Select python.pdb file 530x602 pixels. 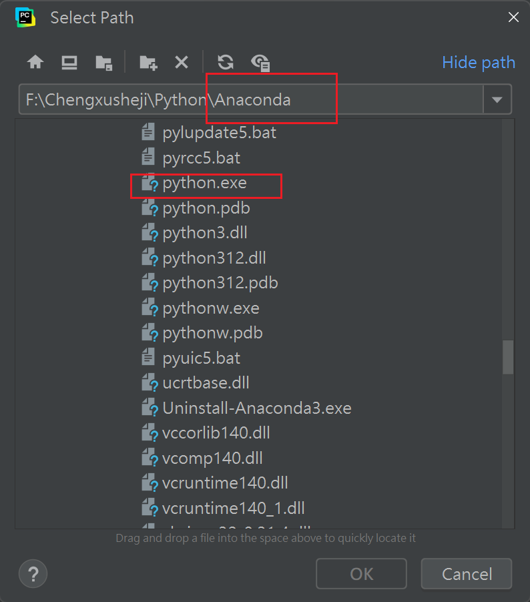click(x=206, y=208)
